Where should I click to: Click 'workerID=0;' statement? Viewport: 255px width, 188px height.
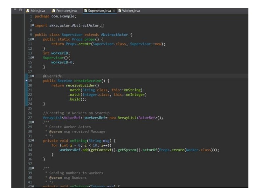coord(63,62)
